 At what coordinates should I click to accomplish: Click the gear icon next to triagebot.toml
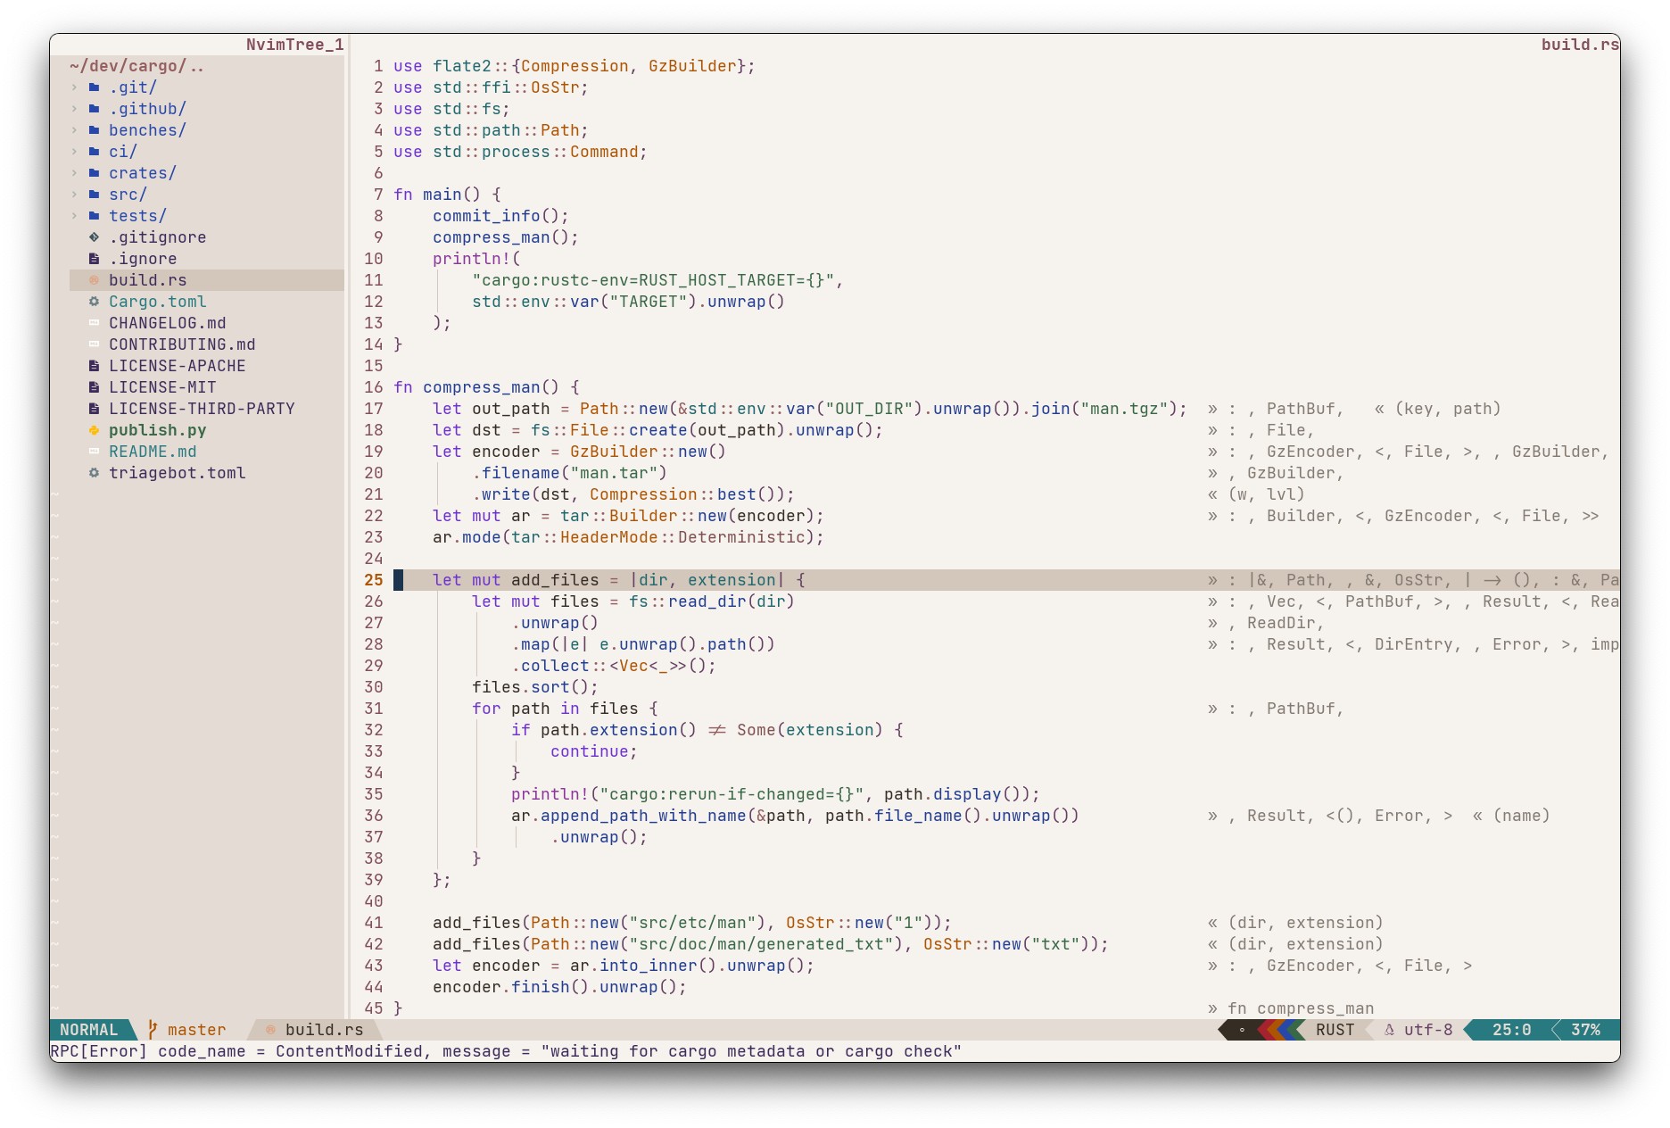(x=94, y=473)
